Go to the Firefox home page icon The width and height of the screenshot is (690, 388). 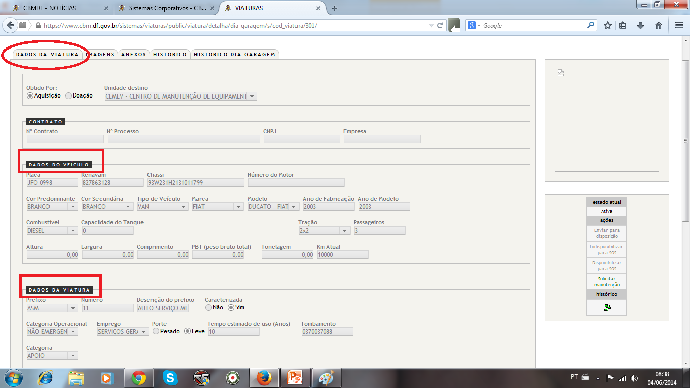(x=658, y=25)
